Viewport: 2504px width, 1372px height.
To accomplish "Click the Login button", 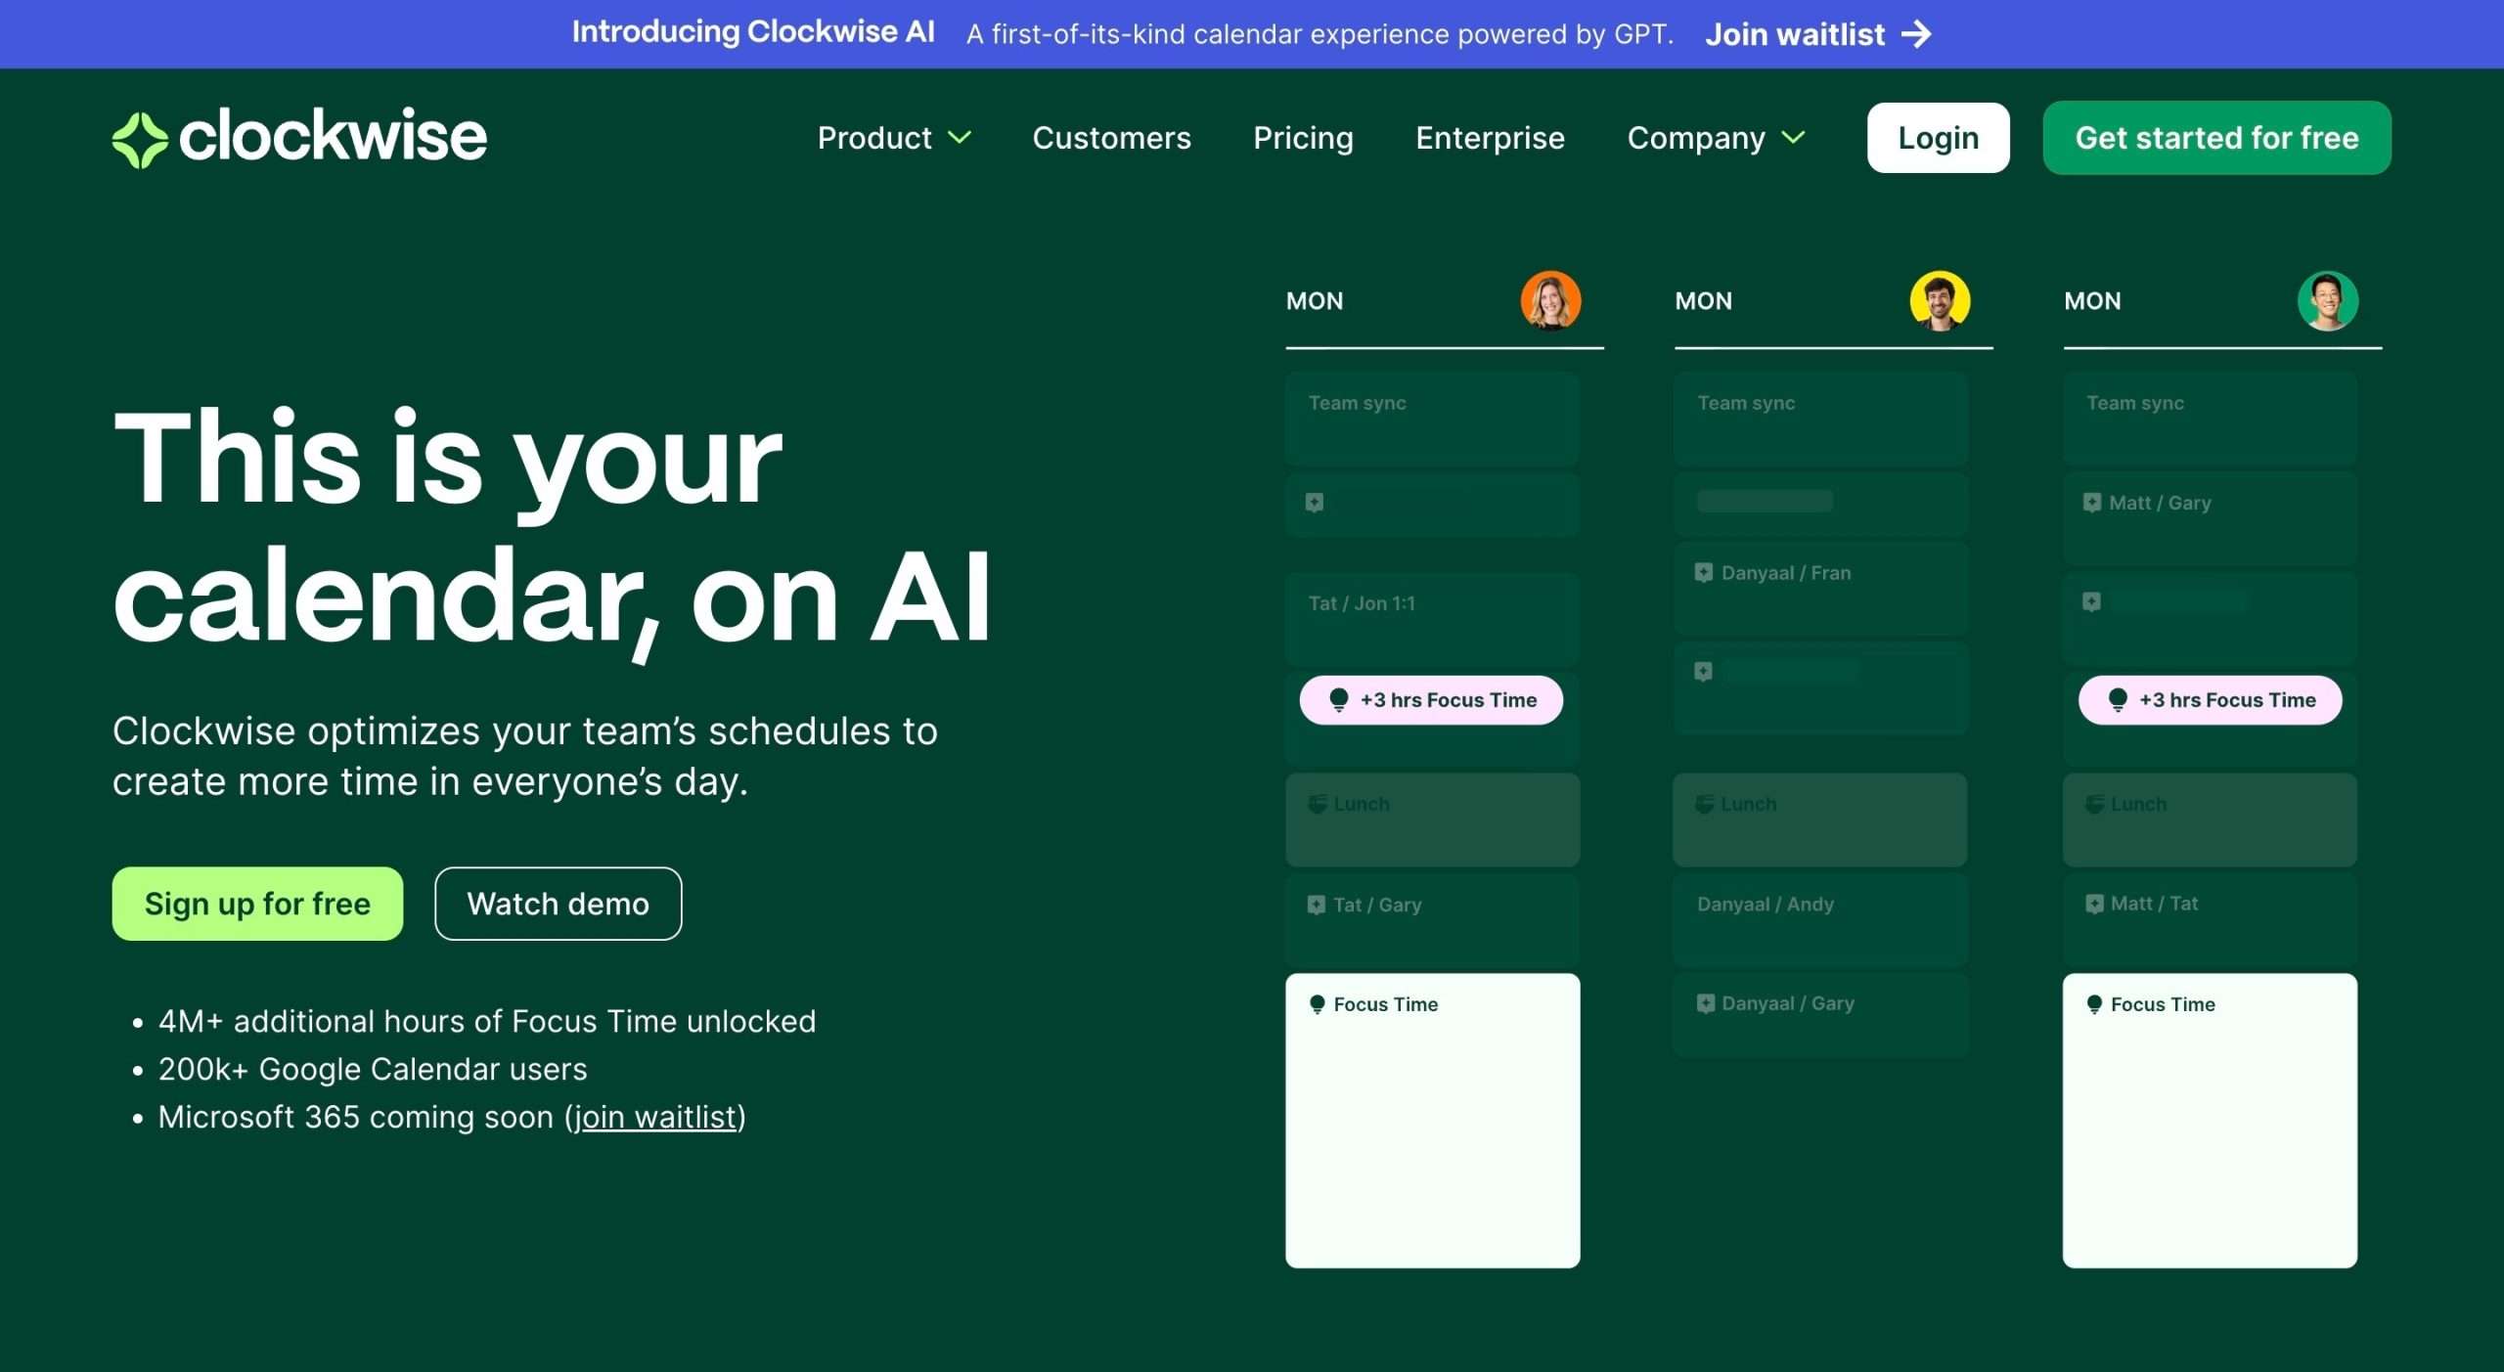I will point(1938,138).
